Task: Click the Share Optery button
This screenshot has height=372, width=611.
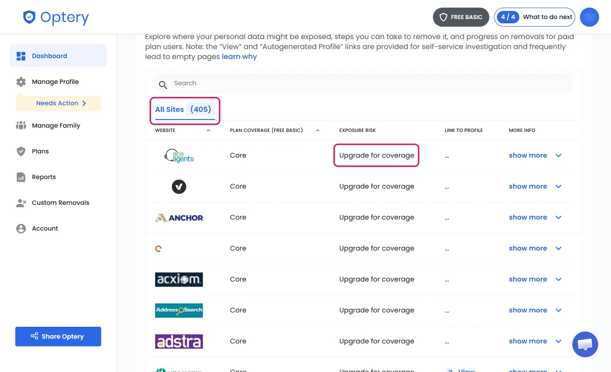Action: click(x=58, y=336)
